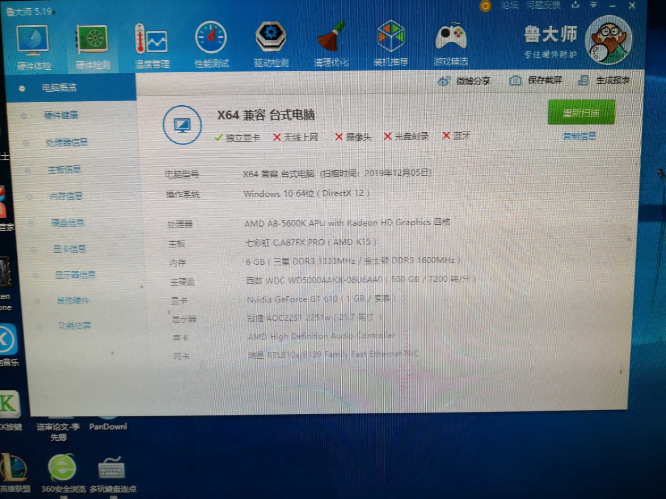Viewport: 666px width, 499px height.
Task: Open 功耗估算 sidebar item
Action: tap(75, 326)
